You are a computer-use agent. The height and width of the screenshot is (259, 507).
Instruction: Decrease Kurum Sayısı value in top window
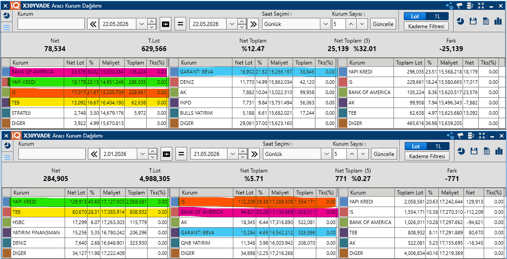pyautogui.click(x=363, y=24)
